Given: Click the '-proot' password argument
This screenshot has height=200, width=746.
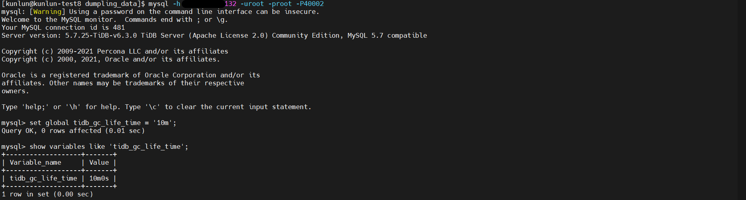Looking at the screenshot, I should [x=280, y=4].
